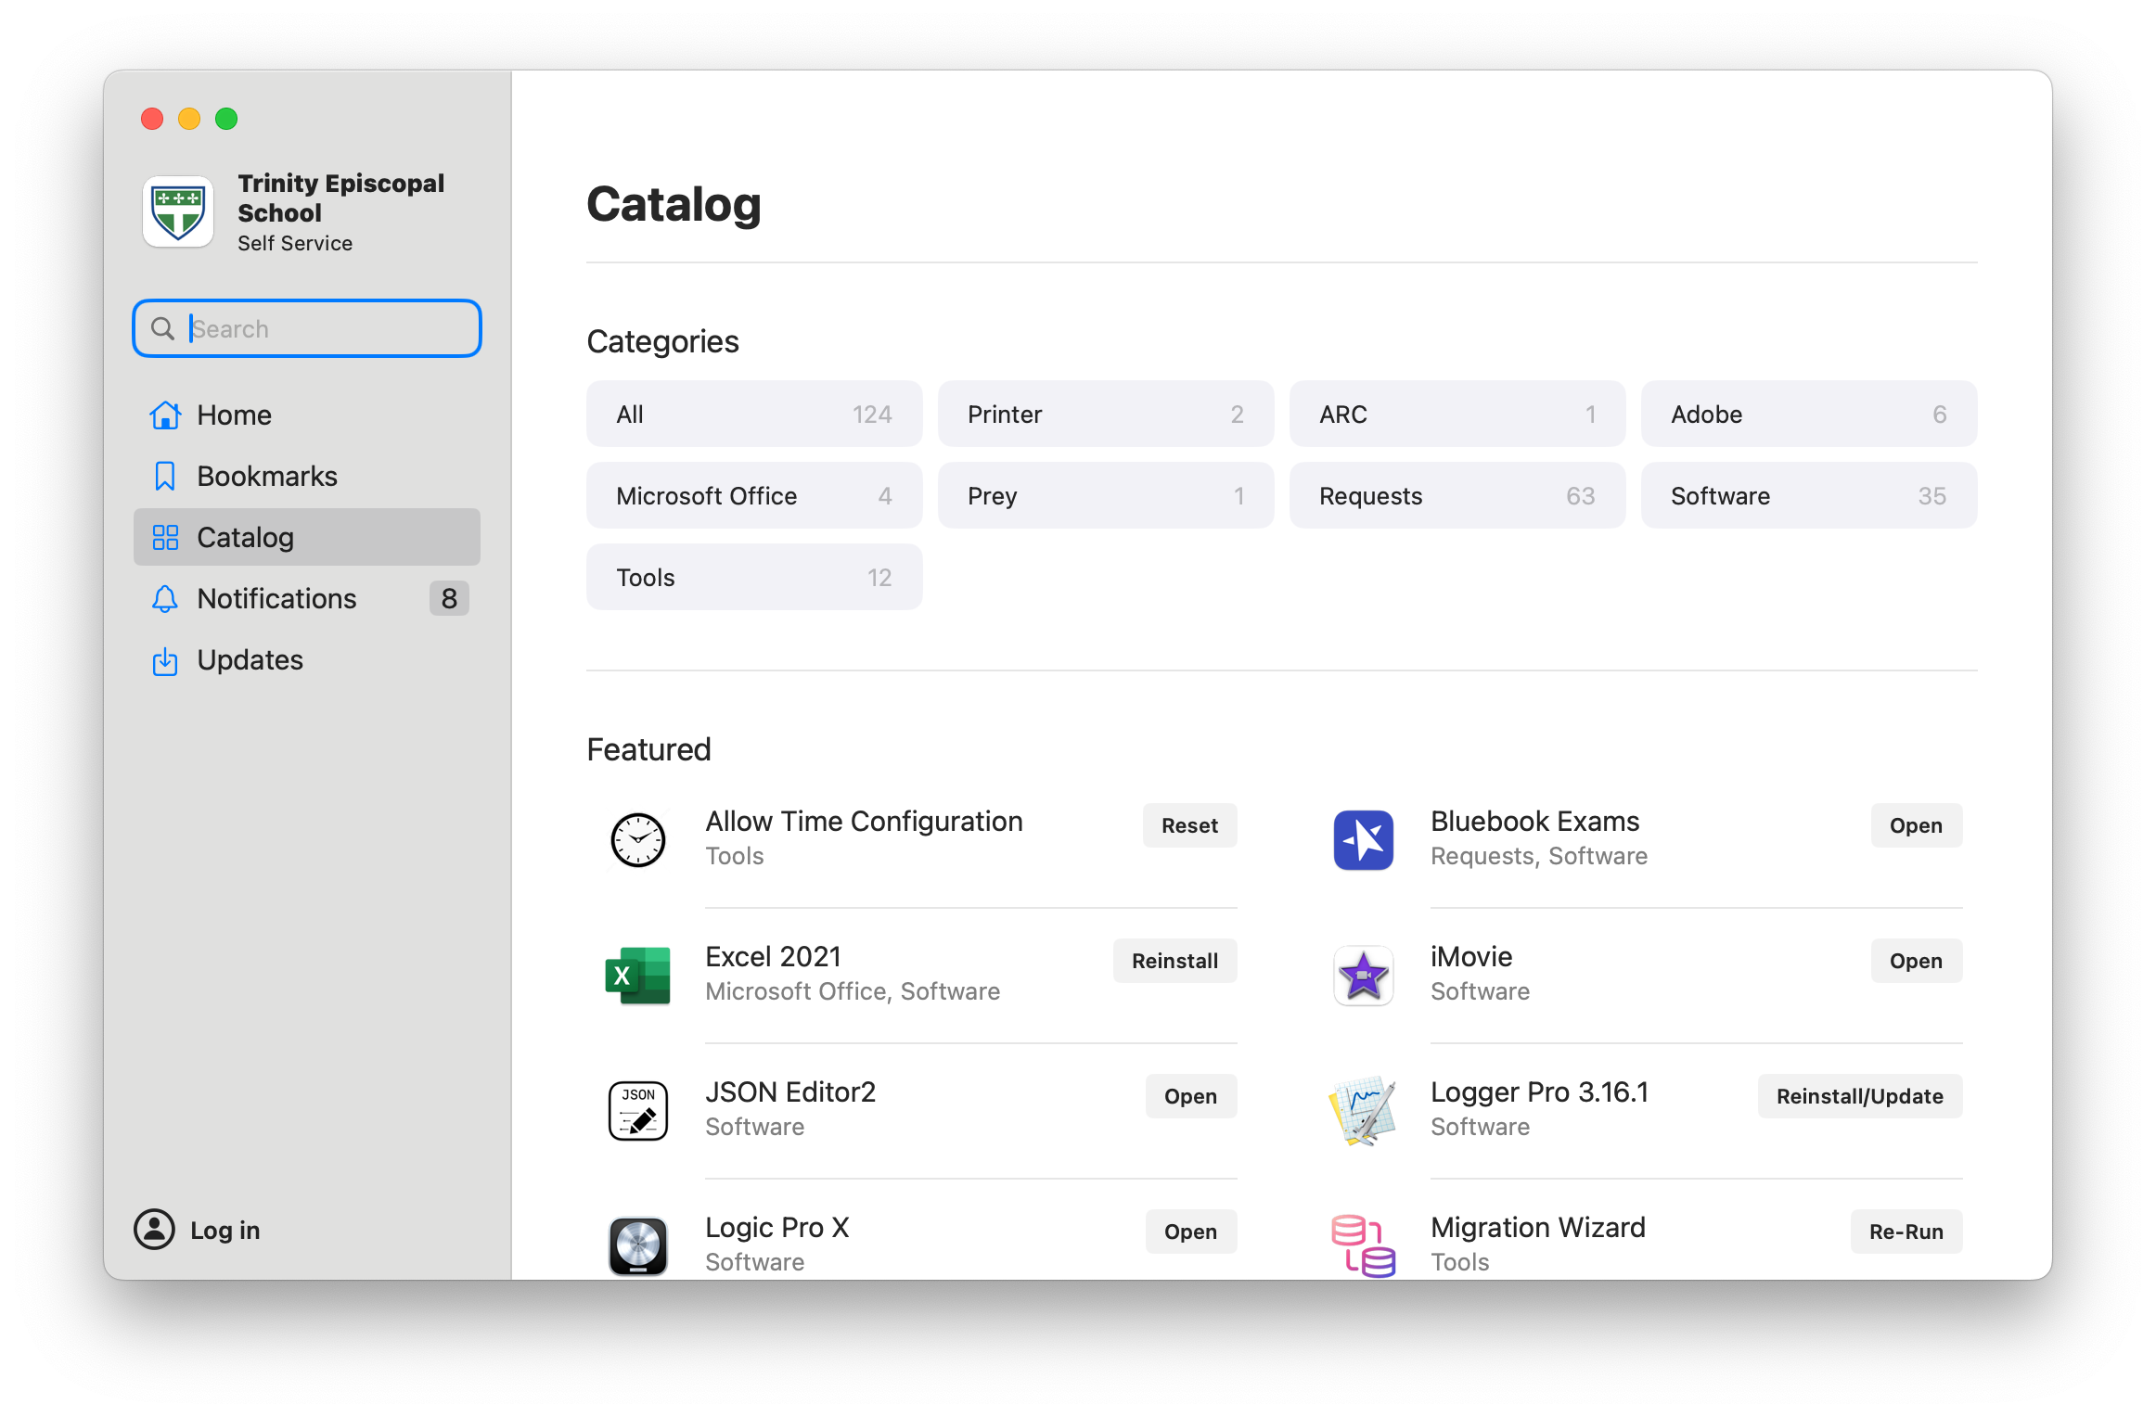Select the Adobe category tile
The image size is (2156, 1417).
click(1808, 415)
